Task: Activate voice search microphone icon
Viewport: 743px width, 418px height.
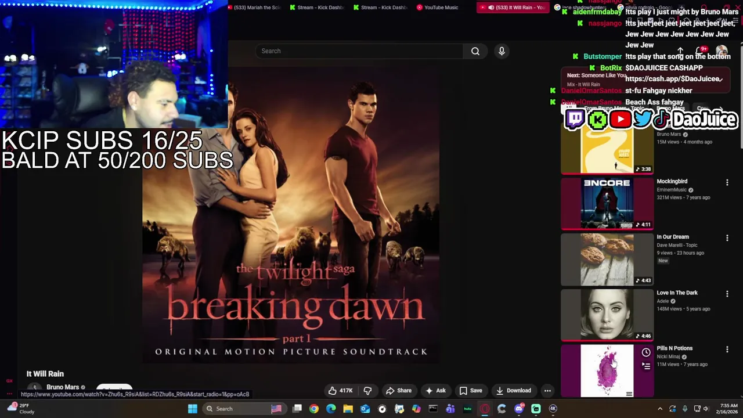Action: point(502,51)
